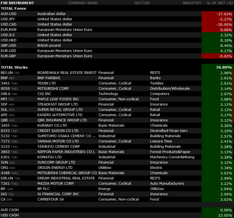Sort by % OF NET LIQ header
The width and height of the screenshot is (234, 218).
pos(220,3)
